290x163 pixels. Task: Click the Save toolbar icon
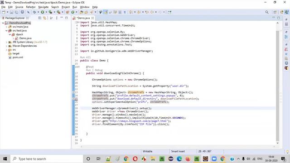(11, 12)
